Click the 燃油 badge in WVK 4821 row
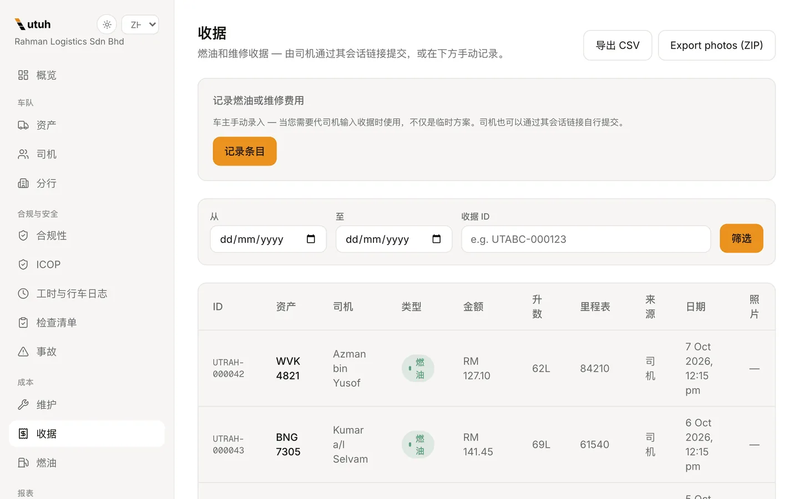The image size is (799, 499). pos(418,368)
